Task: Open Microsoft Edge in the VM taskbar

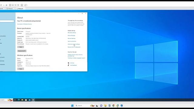Action: [19, 100]
